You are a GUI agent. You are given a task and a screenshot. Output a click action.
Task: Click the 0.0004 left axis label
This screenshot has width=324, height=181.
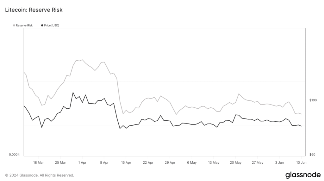[14, 154]
